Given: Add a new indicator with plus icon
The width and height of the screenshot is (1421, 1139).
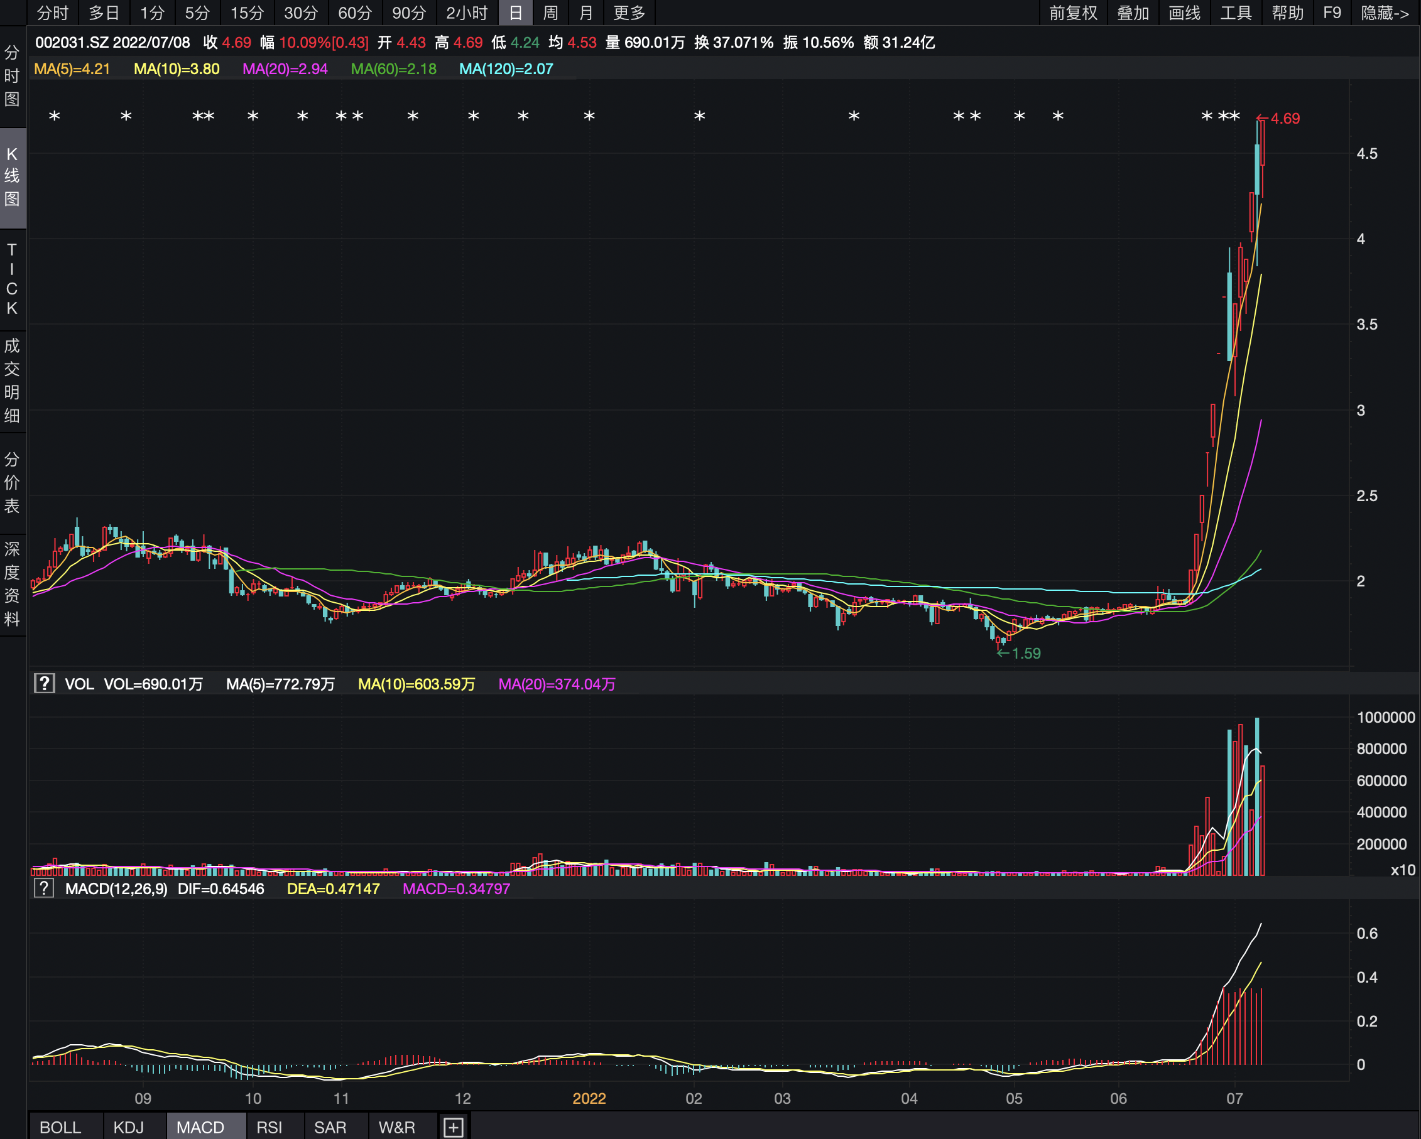Looking at the screenshot, I should pos(453,1127).
